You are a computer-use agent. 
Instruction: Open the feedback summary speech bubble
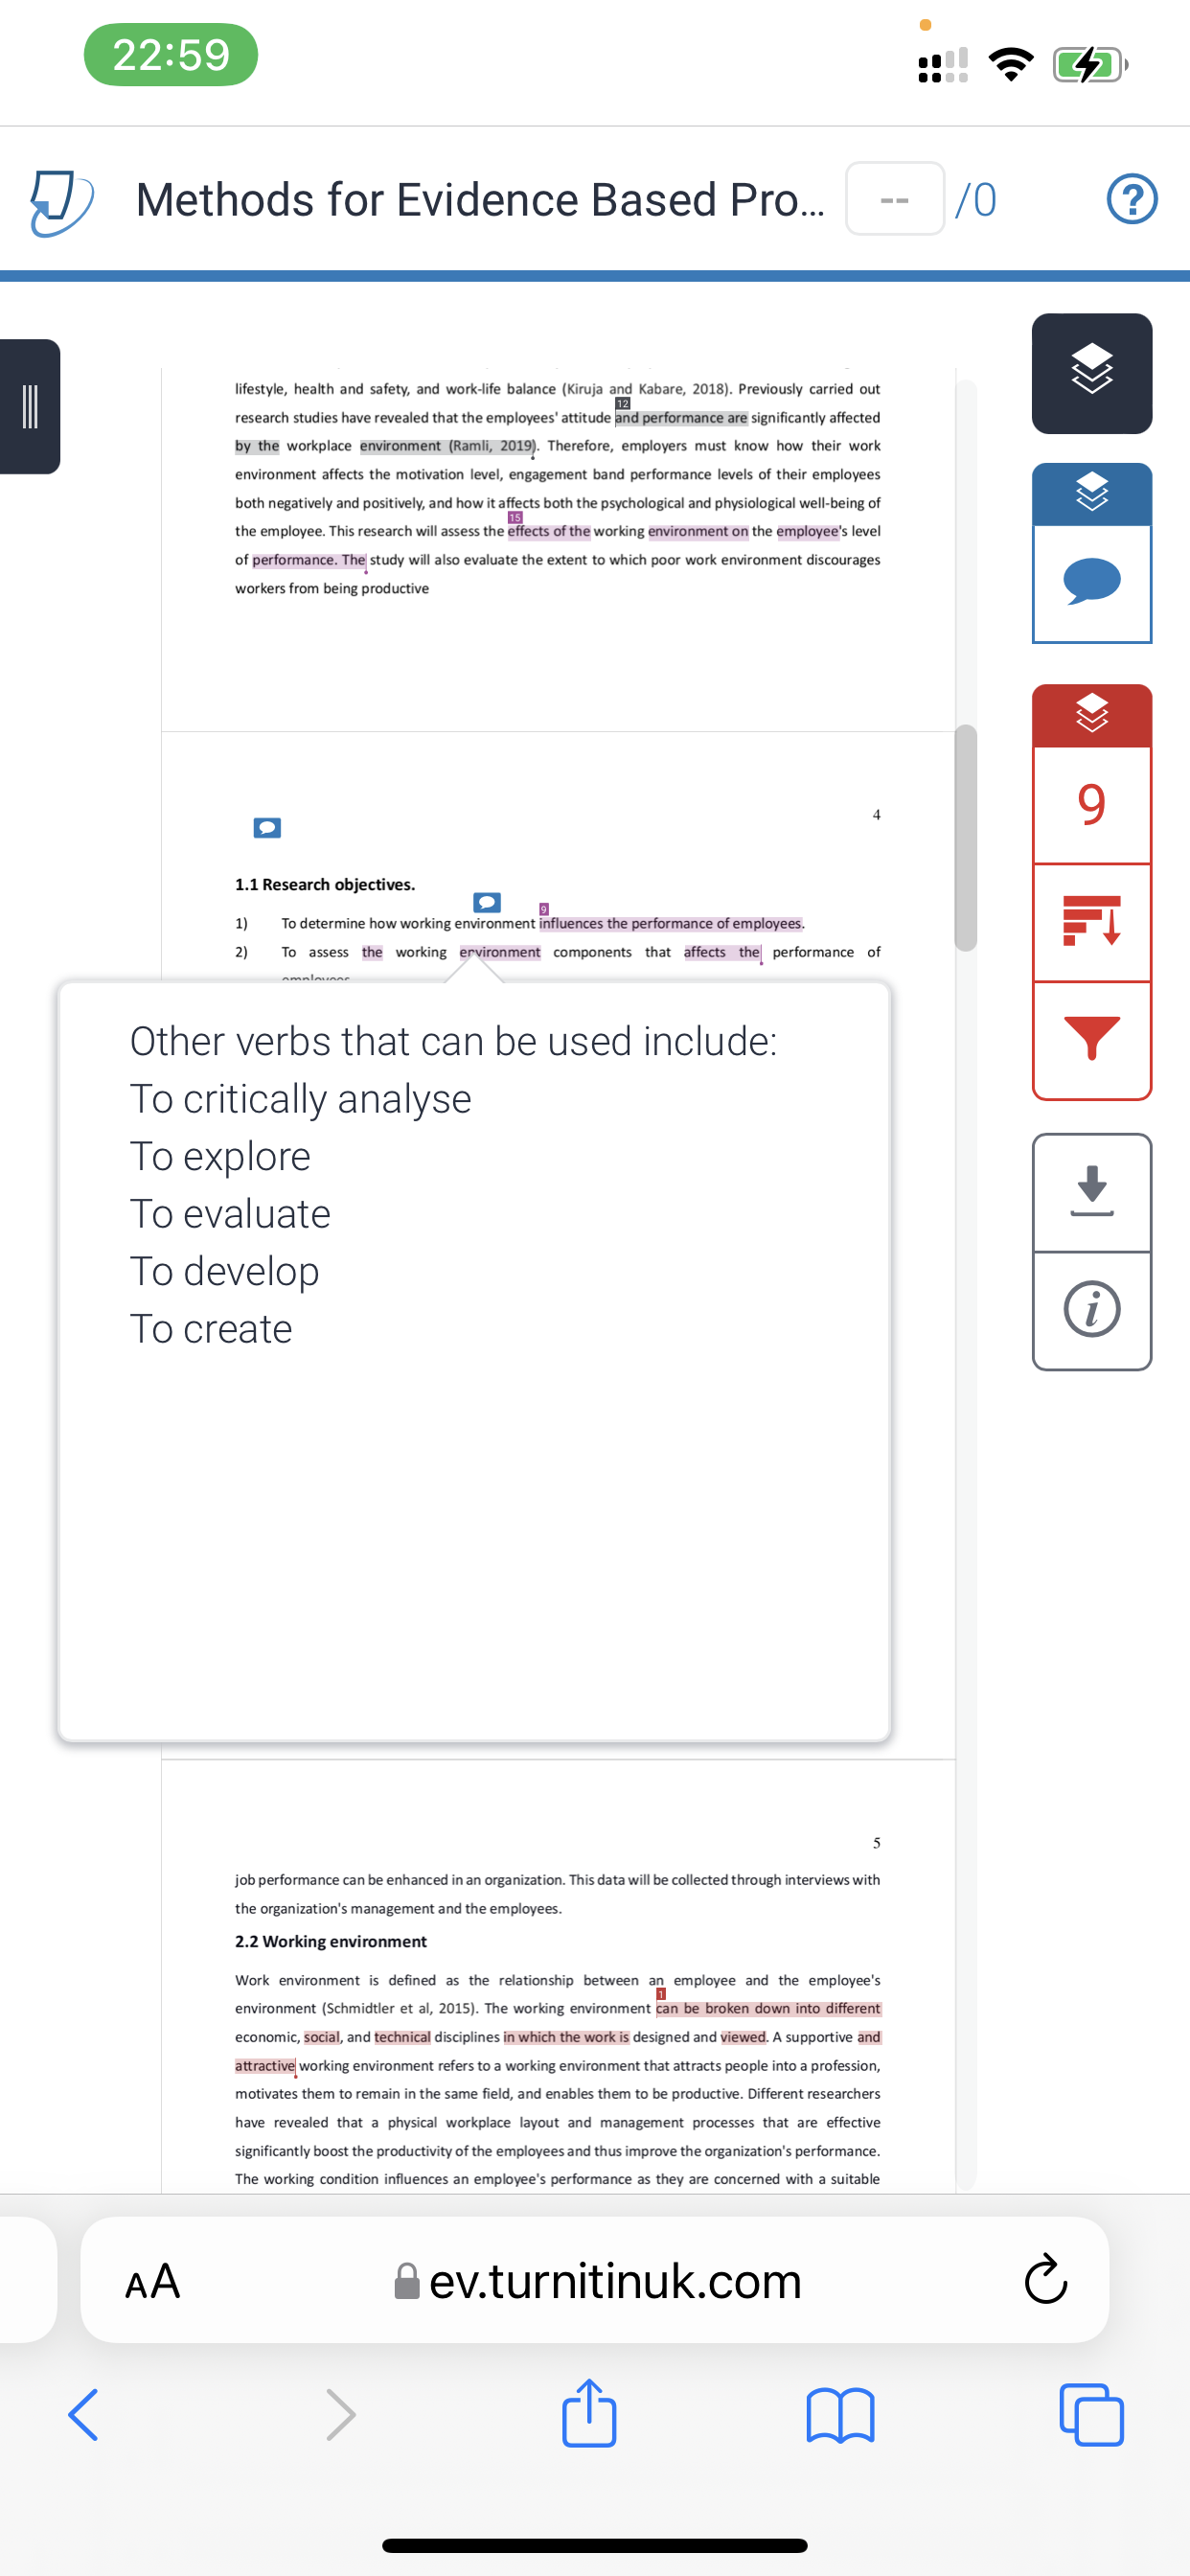pos(1091,582)
